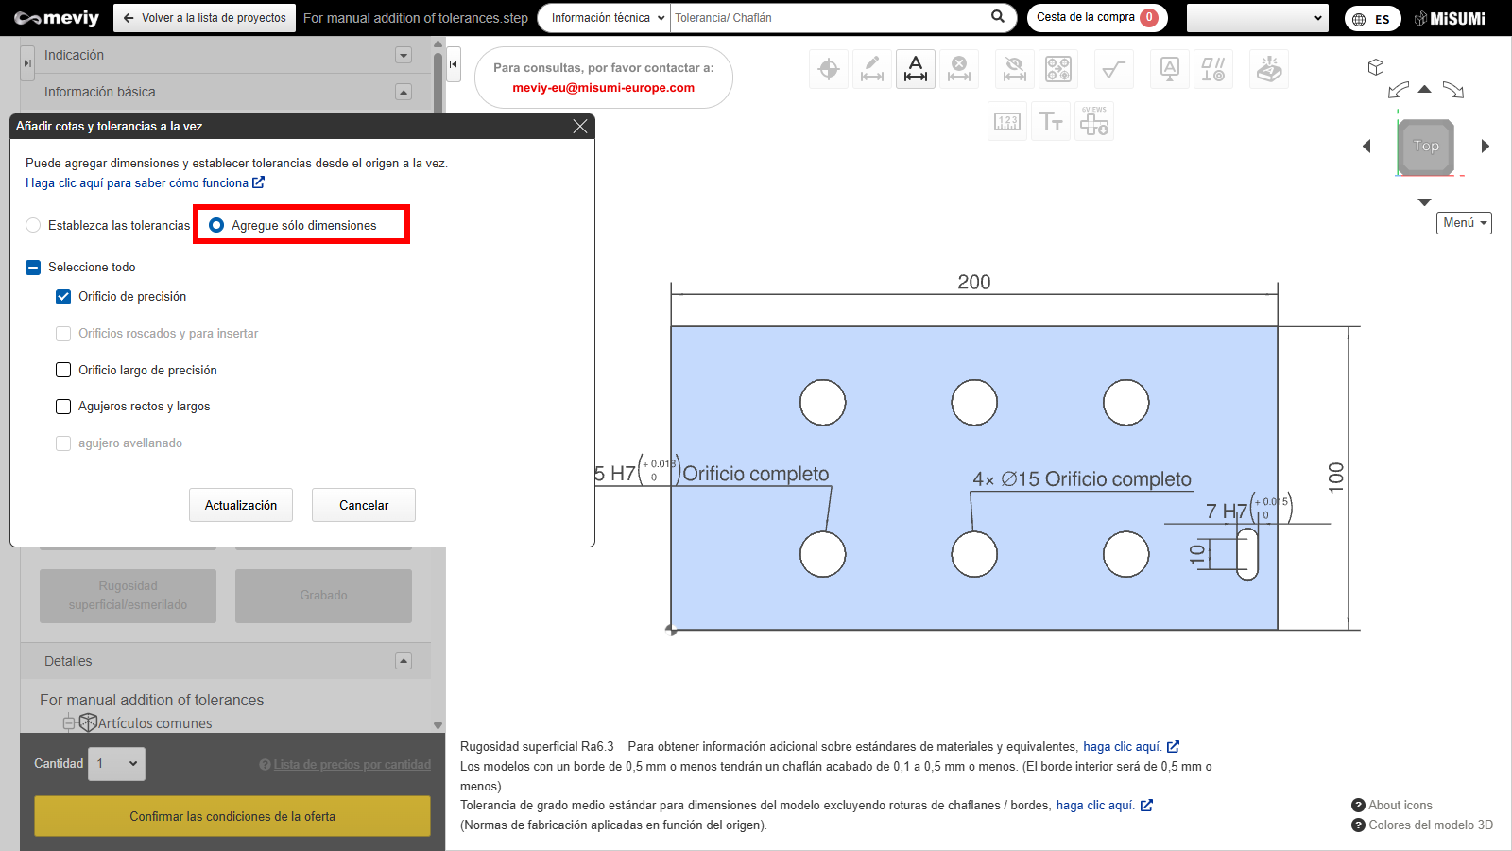Select the auto dimension tool icon
Screen dimensions: 1512x851
tap(916, 69)
